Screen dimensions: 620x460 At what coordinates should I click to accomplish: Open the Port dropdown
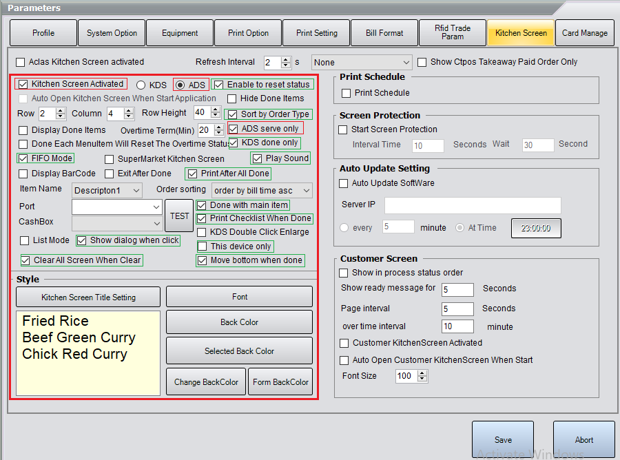point(116,207)
